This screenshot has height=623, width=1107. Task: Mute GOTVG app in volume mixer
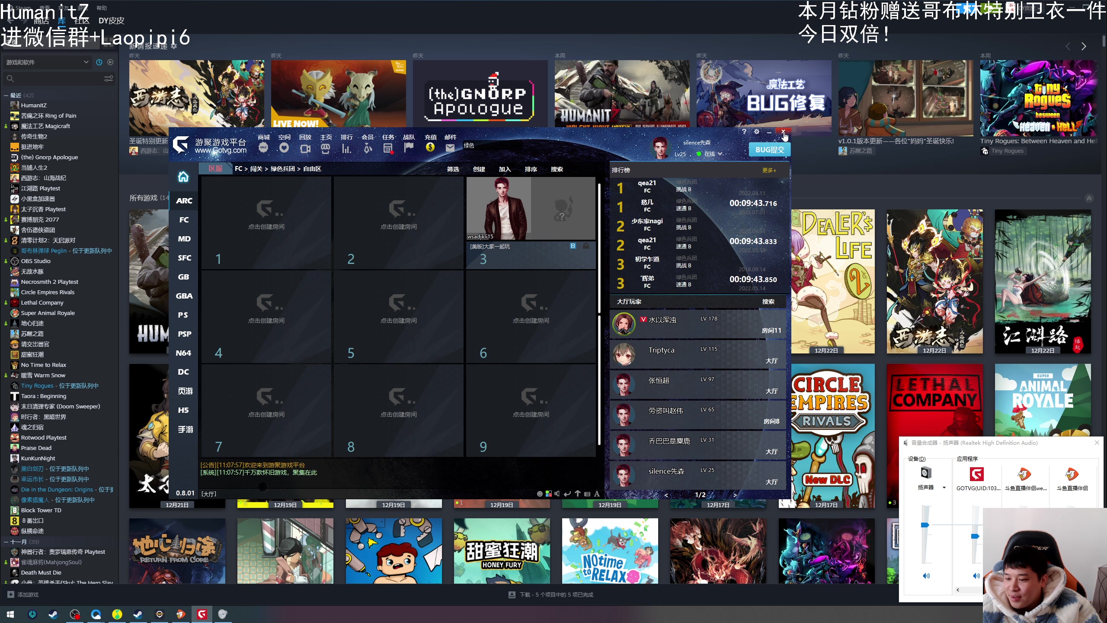click(976, 576)
